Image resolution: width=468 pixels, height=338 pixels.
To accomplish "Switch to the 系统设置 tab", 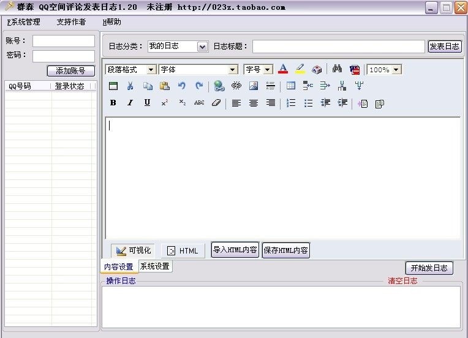I will [x=155, y=266].
